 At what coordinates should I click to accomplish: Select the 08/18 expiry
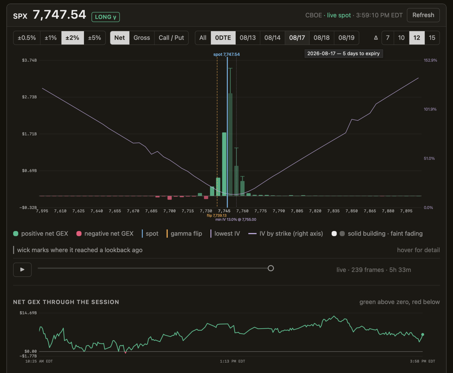[322, 38]
